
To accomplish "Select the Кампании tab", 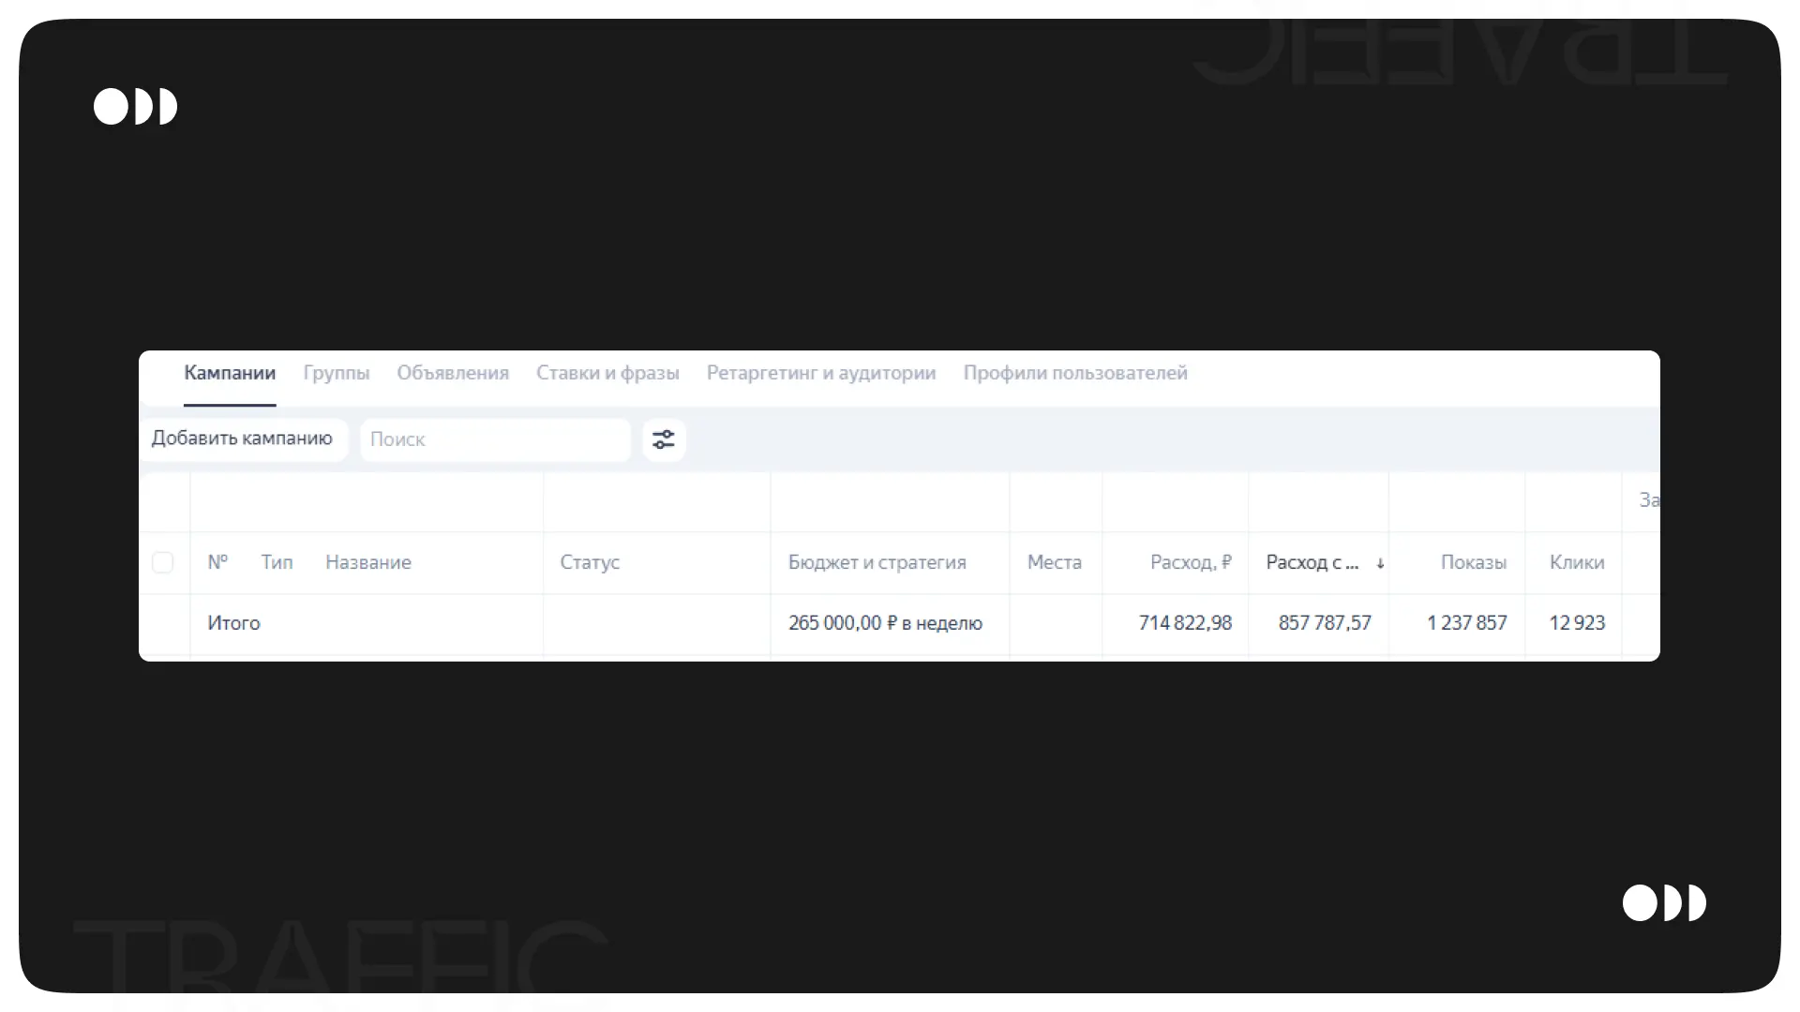I will tap(230, 373).
